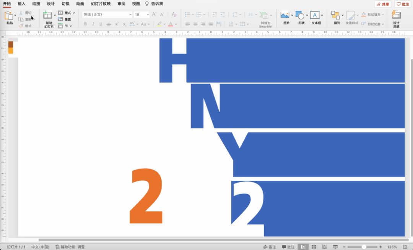
Task: Insert a picture with the 图片 icon
Action: click(x=285, y=15)
